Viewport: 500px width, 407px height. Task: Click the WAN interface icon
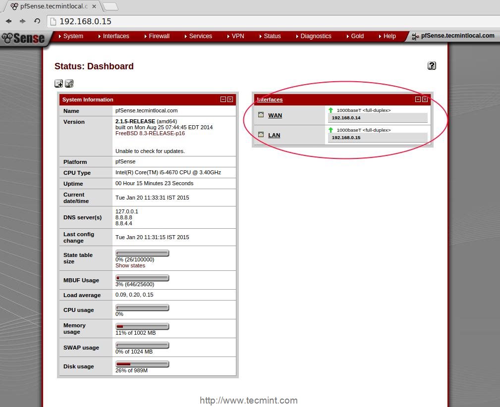point(261,115)
